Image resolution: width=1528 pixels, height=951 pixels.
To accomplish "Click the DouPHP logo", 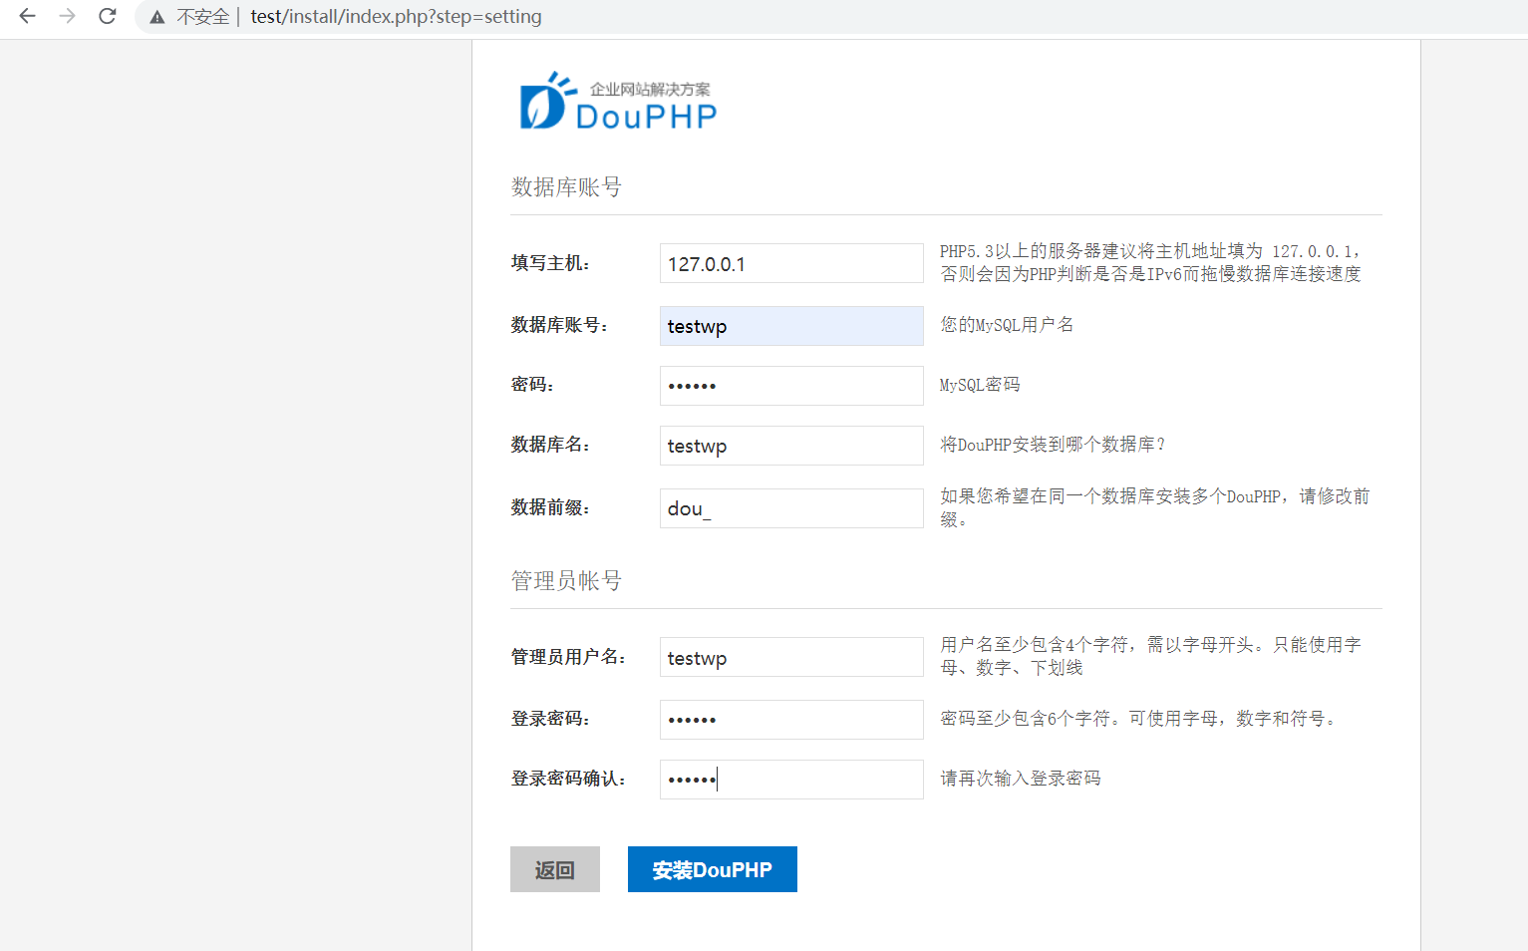I will [618, 101].
